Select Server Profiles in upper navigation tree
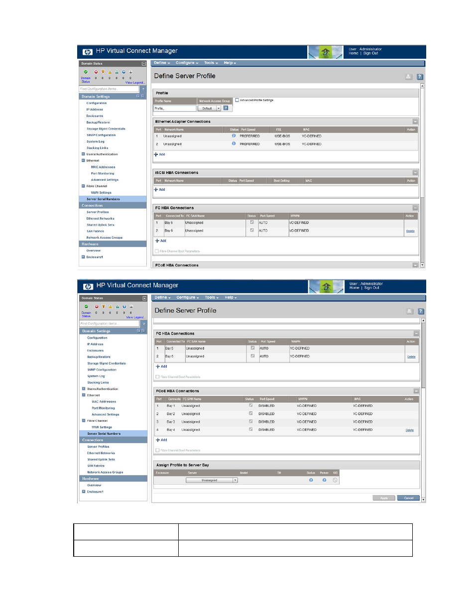 pos(98,212)
